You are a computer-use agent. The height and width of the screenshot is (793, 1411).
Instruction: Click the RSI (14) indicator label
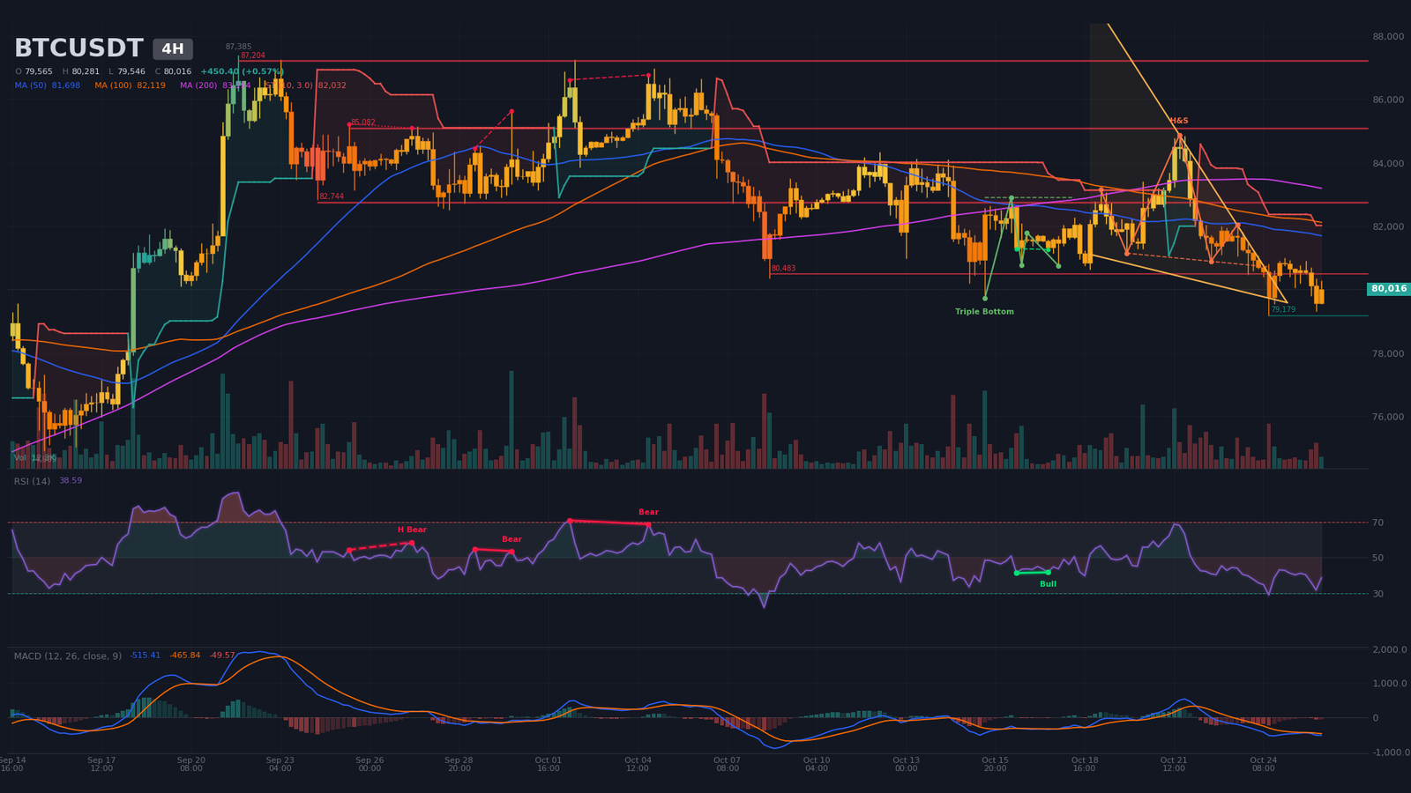(x=33, y=481)
